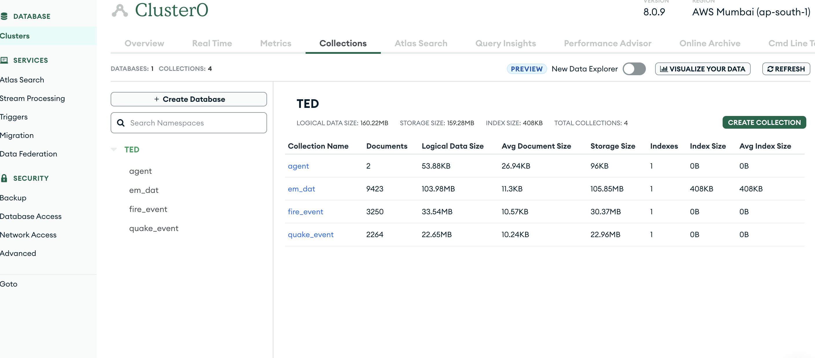Open the Query Insights tab
The image size is (815, 358).
coord(505,43)
